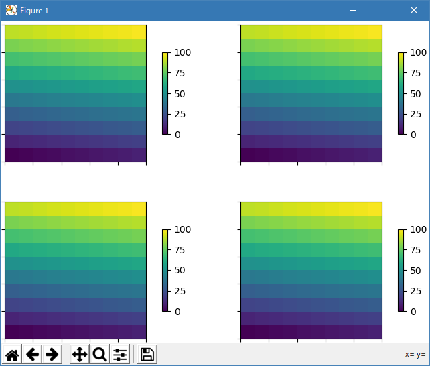
Task: Open Configure subplots sliders icon
Action: (x=120, y=354)
